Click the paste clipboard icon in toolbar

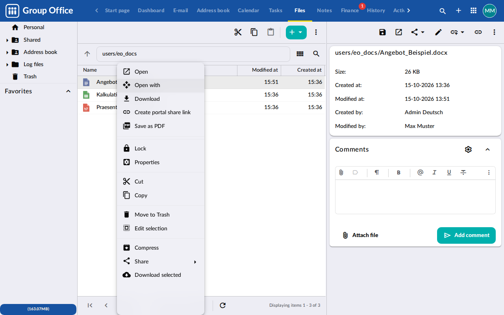271,32
